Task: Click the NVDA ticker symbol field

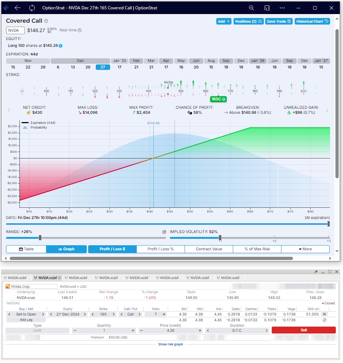Action: click(x=15, y=30)
